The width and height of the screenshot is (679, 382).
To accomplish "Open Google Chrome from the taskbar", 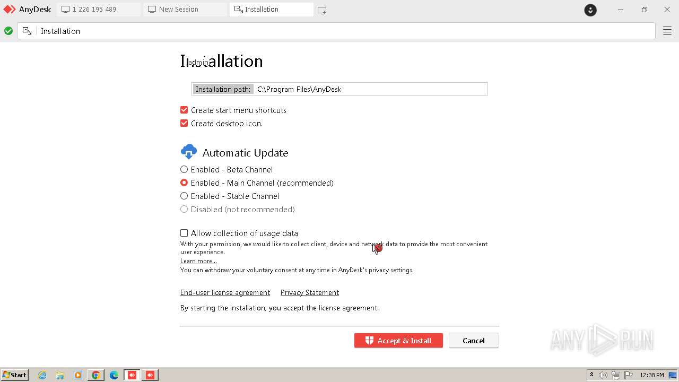I will 96,375.
